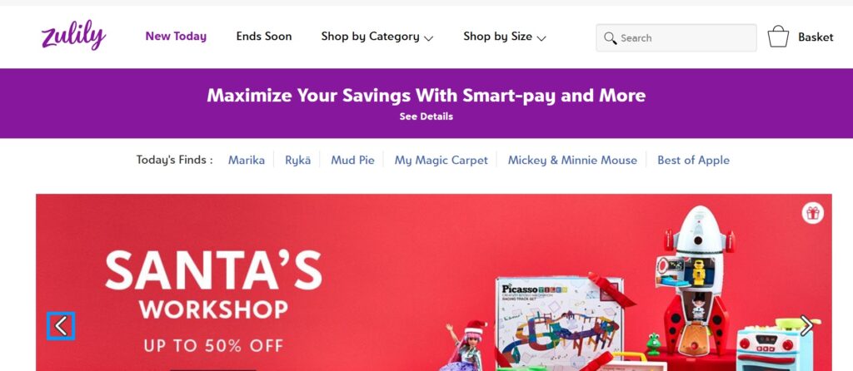Click the Zulily logo
The image size is (853, 371).
click(73, 35)
